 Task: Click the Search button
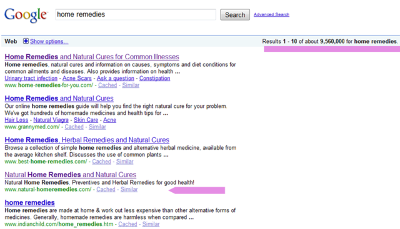tap(235, 15)
